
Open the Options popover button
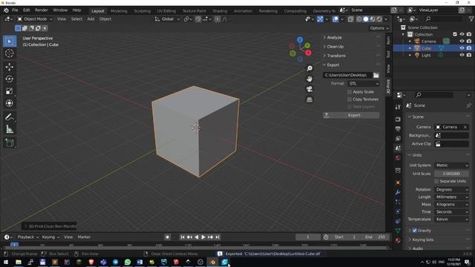pyautogui.click(x=379, y=28)
